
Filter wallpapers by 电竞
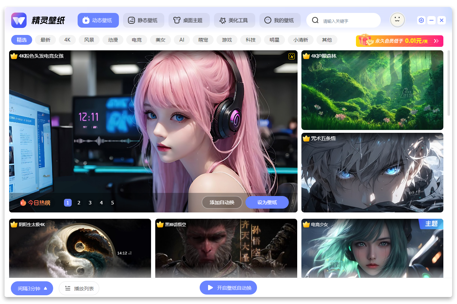click(137, 40)
